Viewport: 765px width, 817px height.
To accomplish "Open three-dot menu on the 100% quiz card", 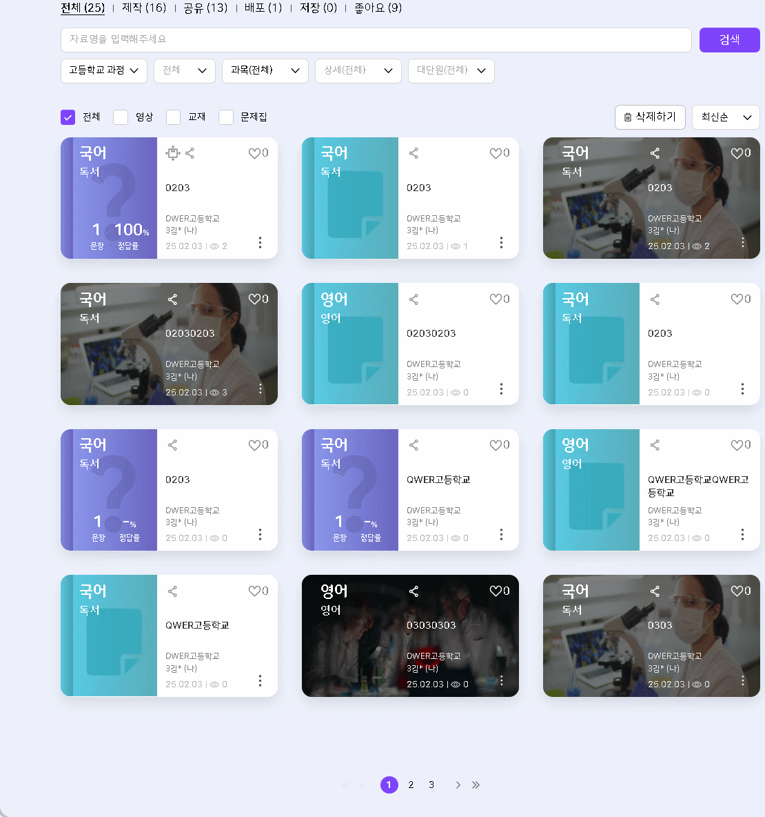I will point(260,242).
